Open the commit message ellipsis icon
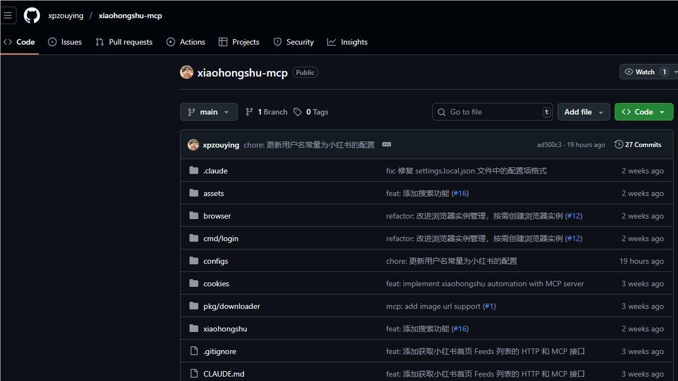The image size is (678, 381). [387, 145]
